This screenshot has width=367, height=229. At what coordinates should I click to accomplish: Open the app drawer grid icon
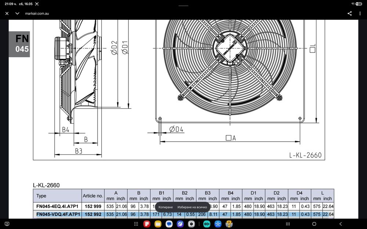pos(136,224)
